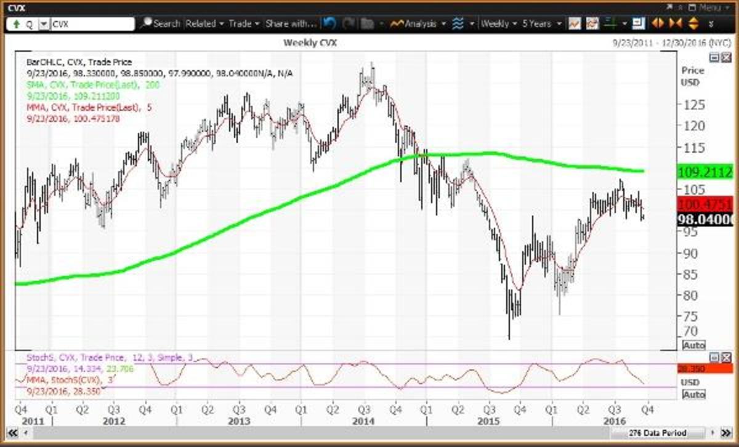Click the orange compress horizontally arrows icon
The image size is (739, 447).
(675, 23)
